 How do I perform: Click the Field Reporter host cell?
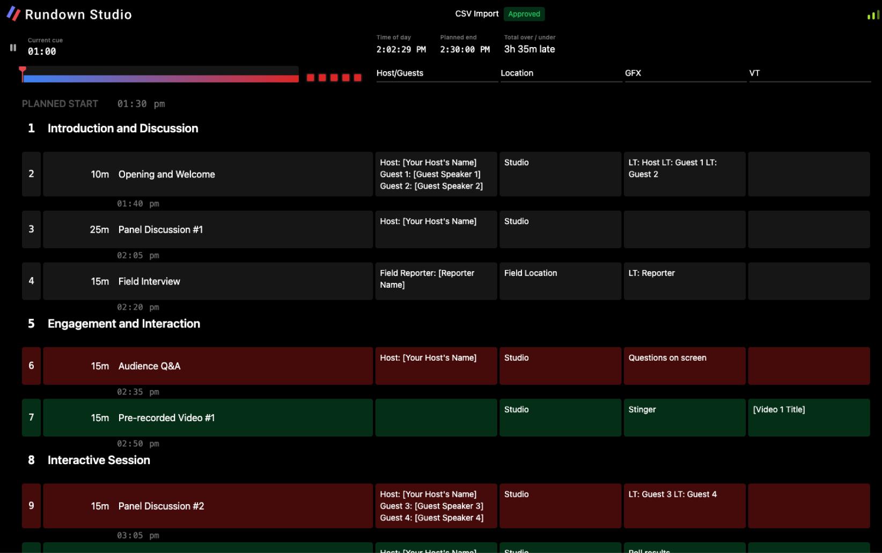[436, 281]
